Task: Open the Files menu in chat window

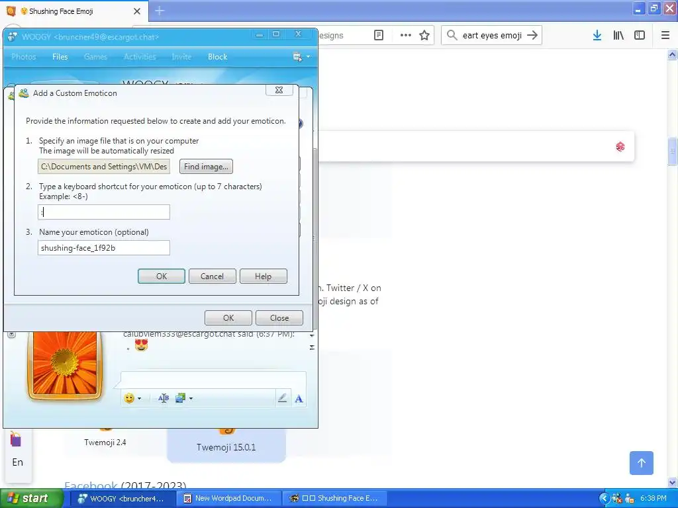Action: click(60, 57)
